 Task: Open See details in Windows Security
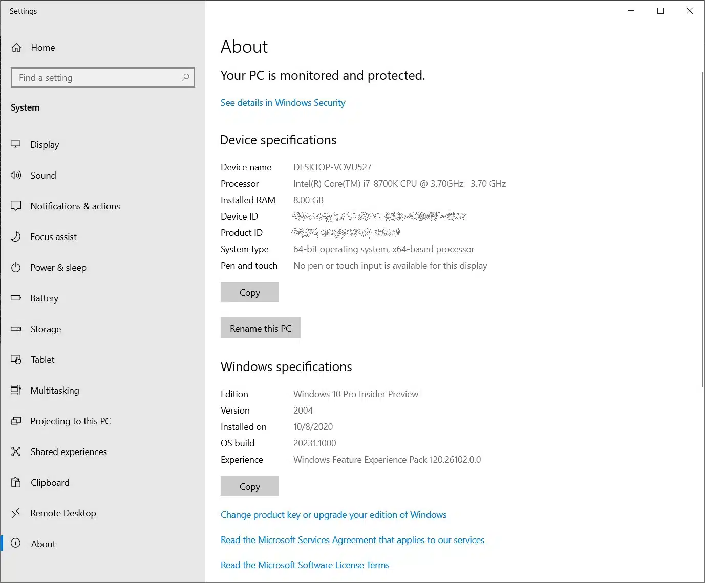(283, 103)
